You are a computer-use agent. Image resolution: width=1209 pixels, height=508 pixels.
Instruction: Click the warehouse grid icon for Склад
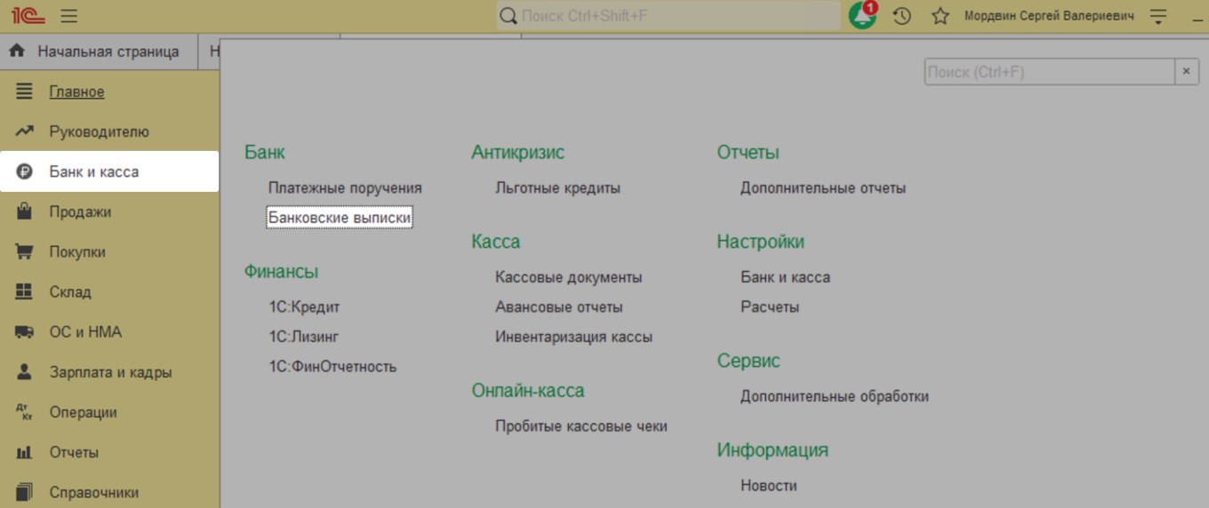coord(24,292)
